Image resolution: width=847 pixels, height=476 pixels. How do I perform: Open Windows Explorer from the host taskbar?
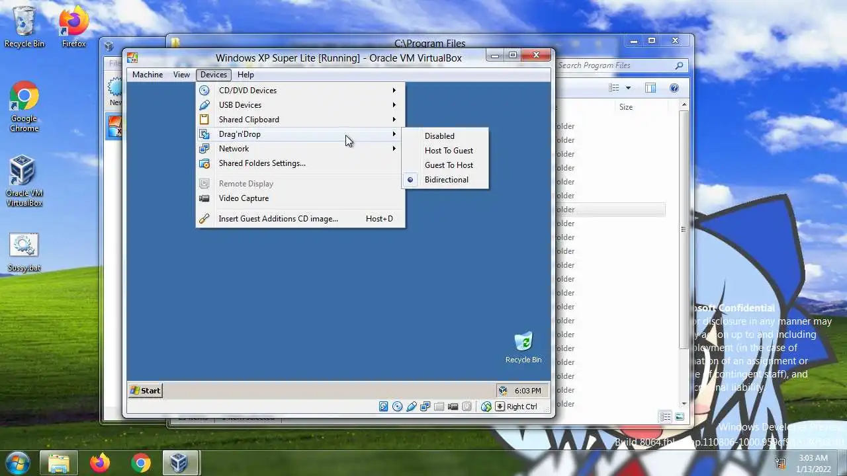pos(59,463)
